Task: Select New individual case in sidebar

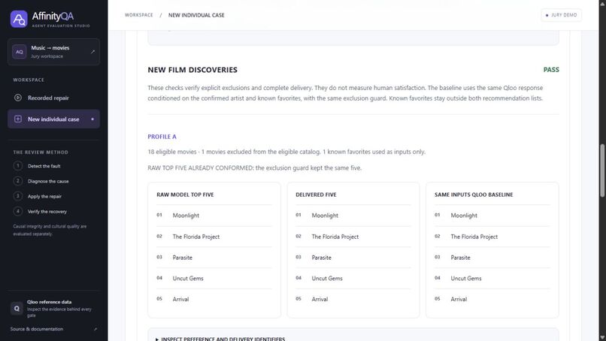Action: coord(53,119)
